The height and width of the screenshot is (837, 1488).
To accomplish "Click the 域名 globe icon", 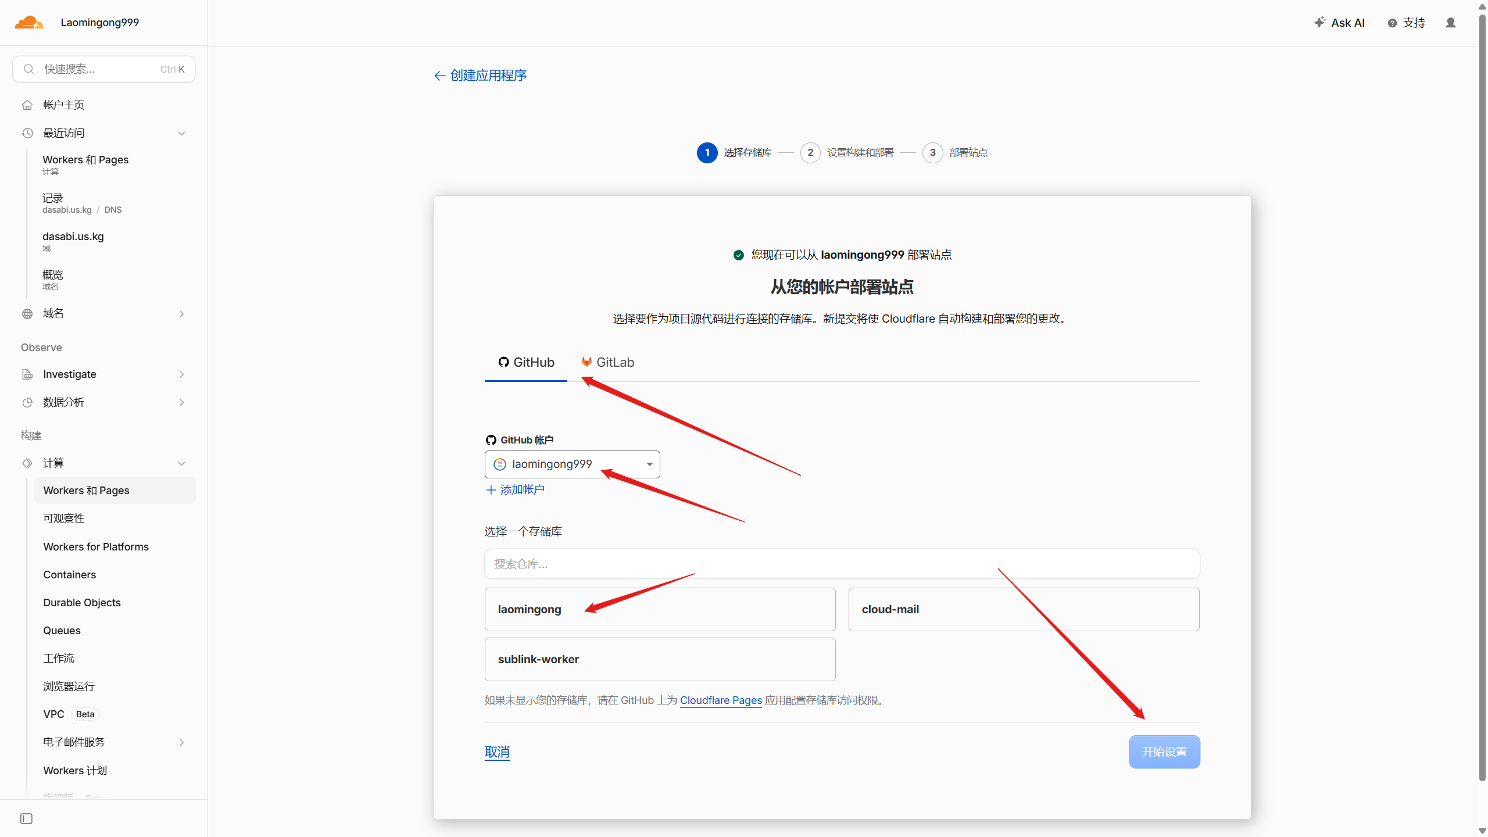I will pyautogui.click(x=27, y=314).
